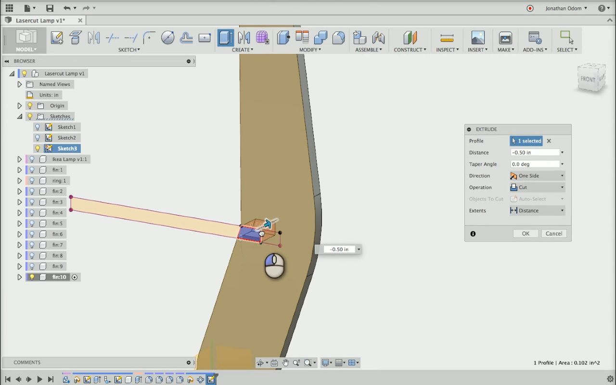Click the Undo arrow
The width and height of the screenshot is (616, 385).
point(66,8)
